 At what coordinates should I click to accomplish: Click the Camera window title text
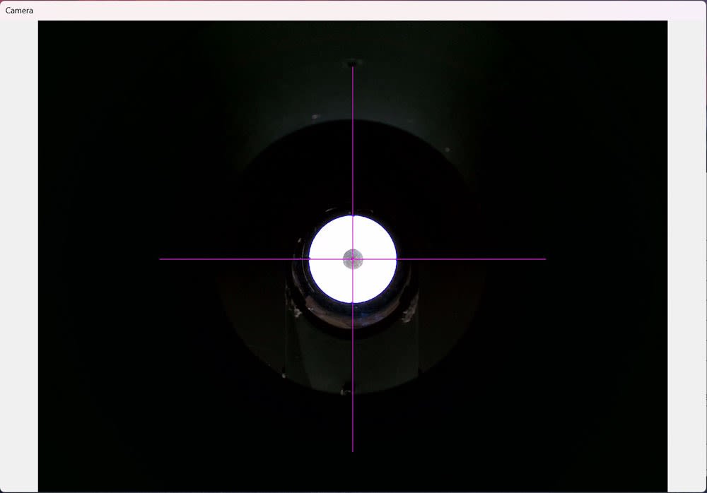19,11
